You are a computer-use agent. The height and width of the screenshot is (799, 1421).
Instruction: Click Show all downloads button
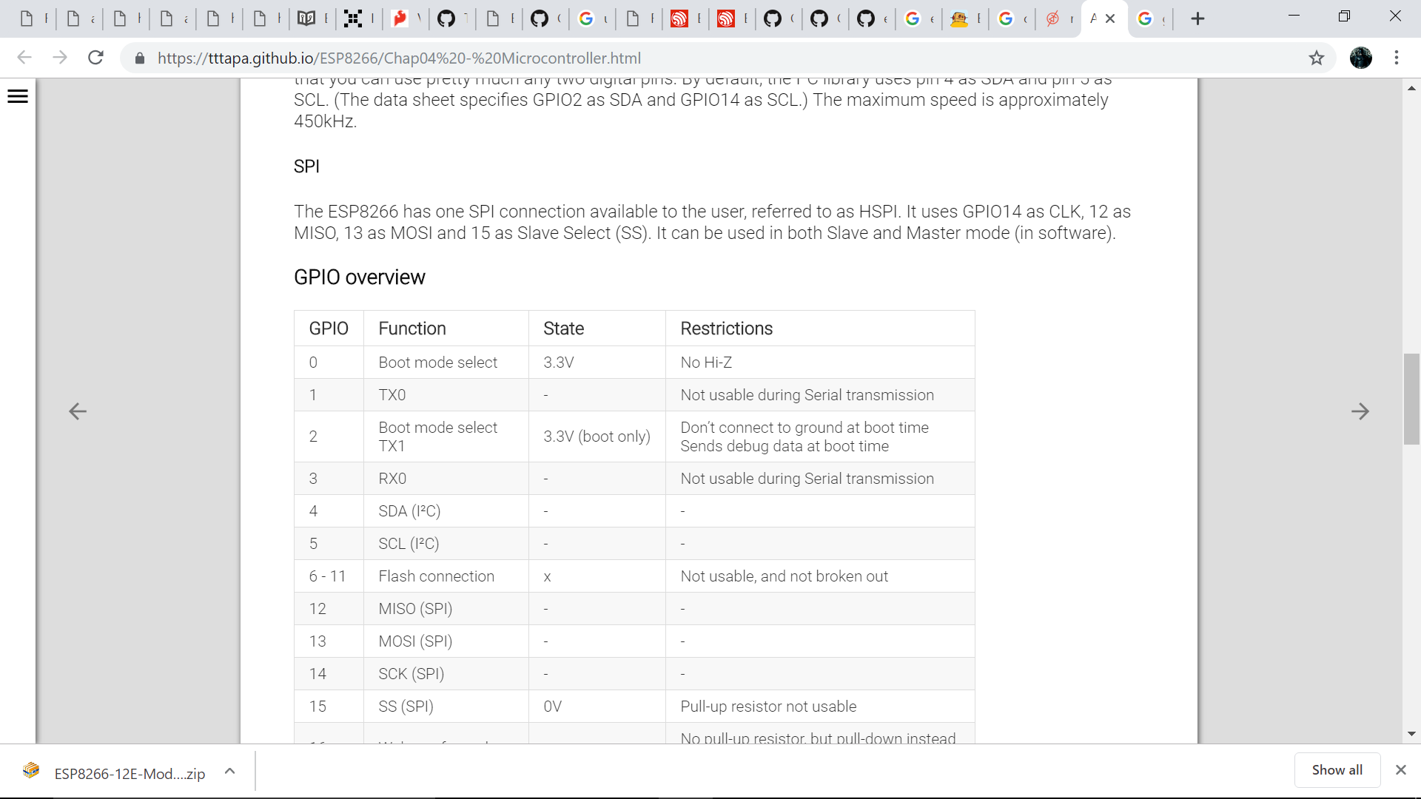1337,770
